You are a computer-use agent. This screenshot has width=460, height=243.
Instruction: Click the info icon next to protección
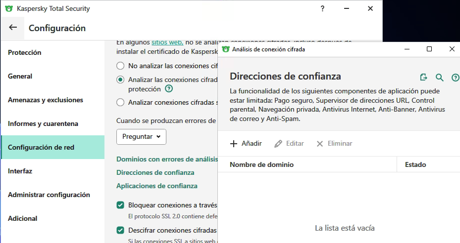(169, 89)
